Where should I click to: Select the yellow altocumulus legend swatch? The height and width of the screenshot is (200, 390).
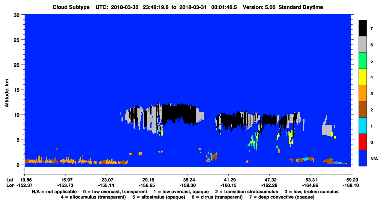pyautogui.click(x=363, y=77)
